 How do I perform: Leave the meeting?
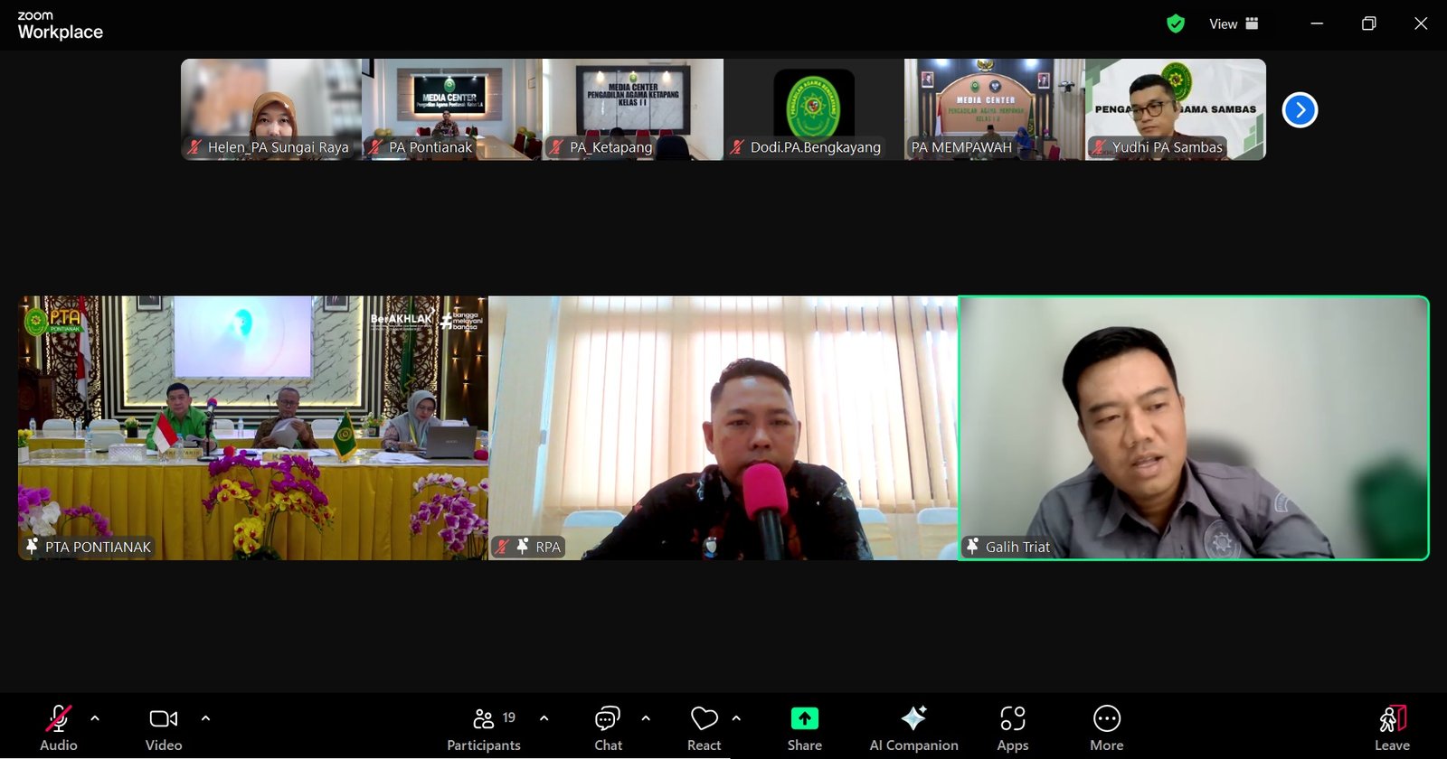(1392, 728)
